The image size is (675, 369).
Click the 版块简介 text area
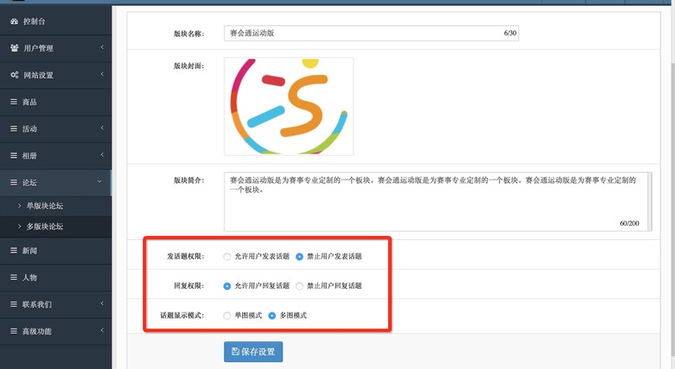[x=438, y=201]
